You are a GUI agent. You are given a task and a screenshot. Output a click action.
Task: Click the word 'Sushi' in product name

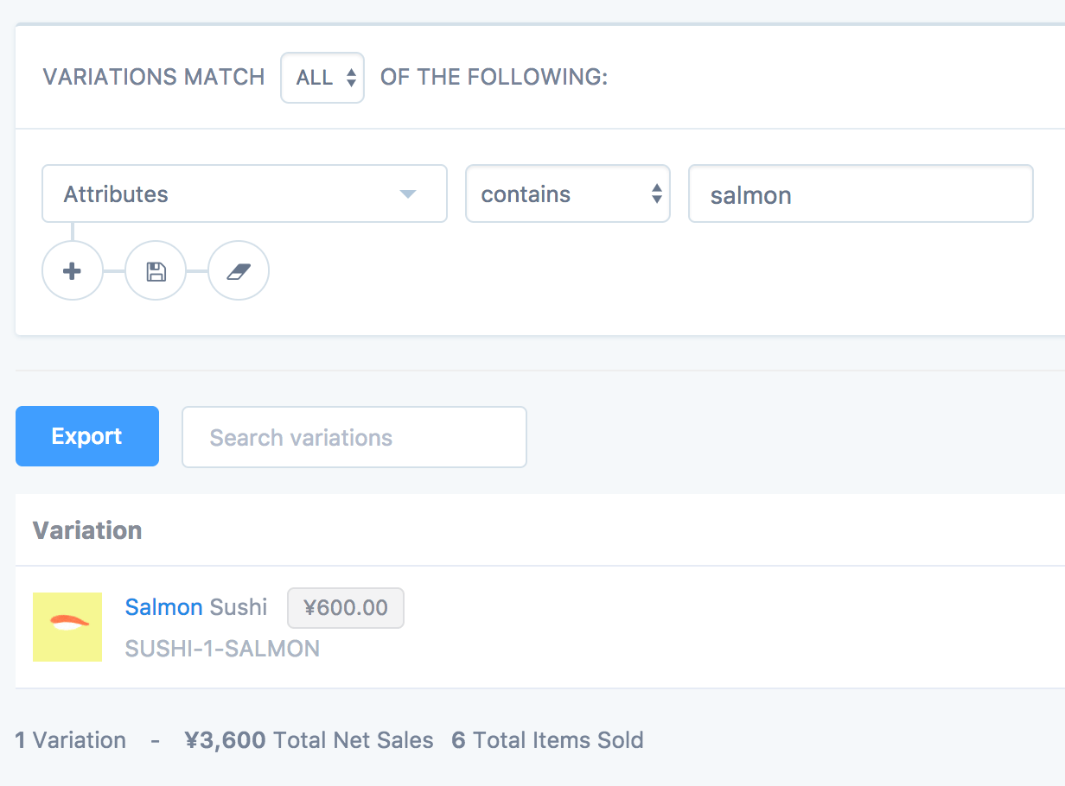239,607
